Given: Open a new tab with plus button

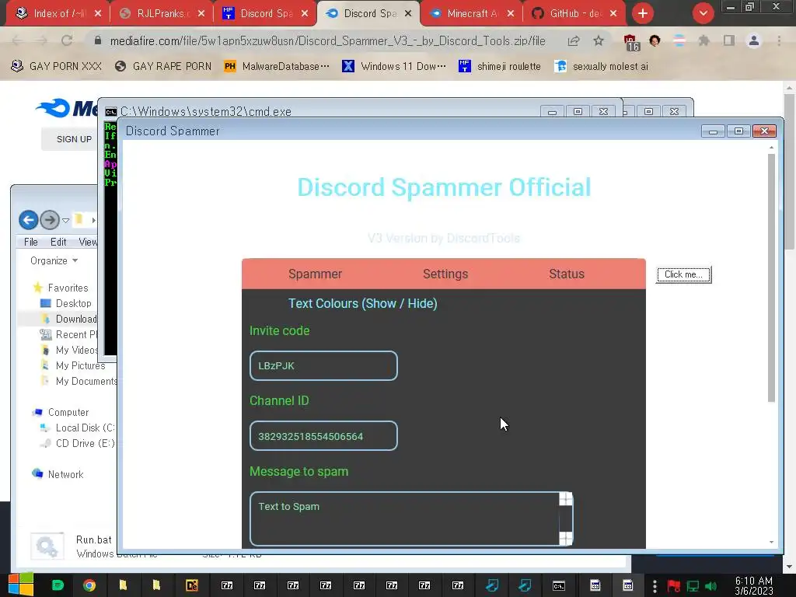Looking at the screenshot, I should pyautogui.click(x=643, y=13).
